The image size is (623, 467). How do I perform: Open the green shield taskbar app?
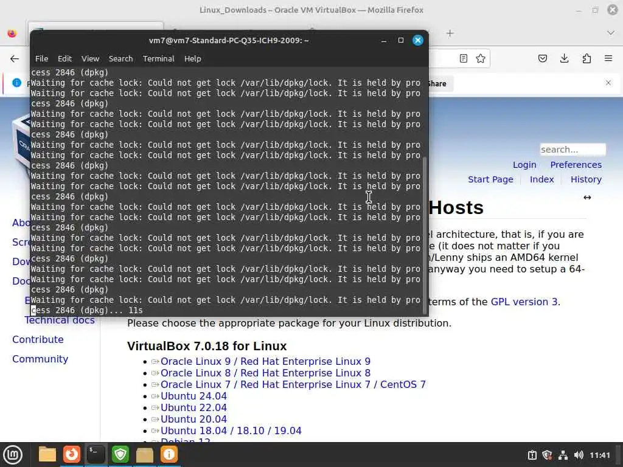(120, 454)
